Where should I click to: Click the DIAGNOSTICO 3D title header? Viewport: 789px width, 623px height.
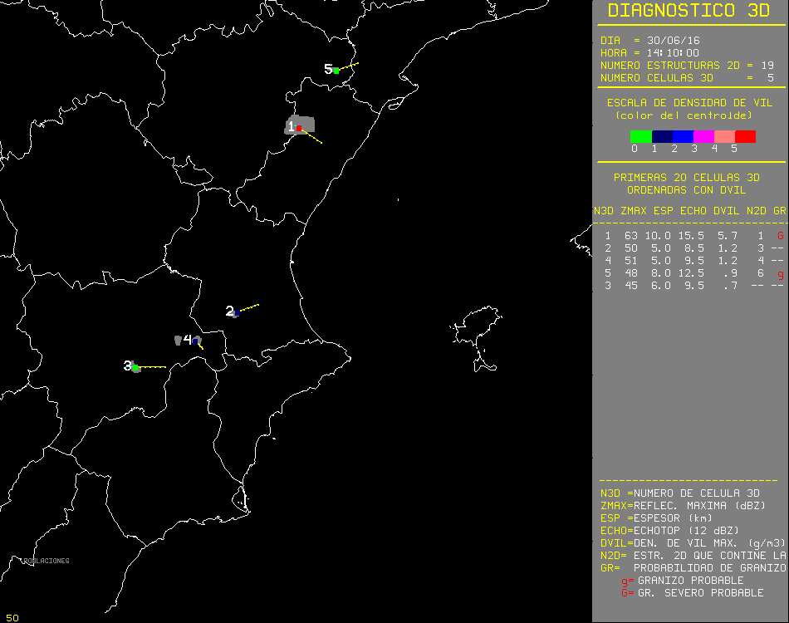tap(688, 12)
